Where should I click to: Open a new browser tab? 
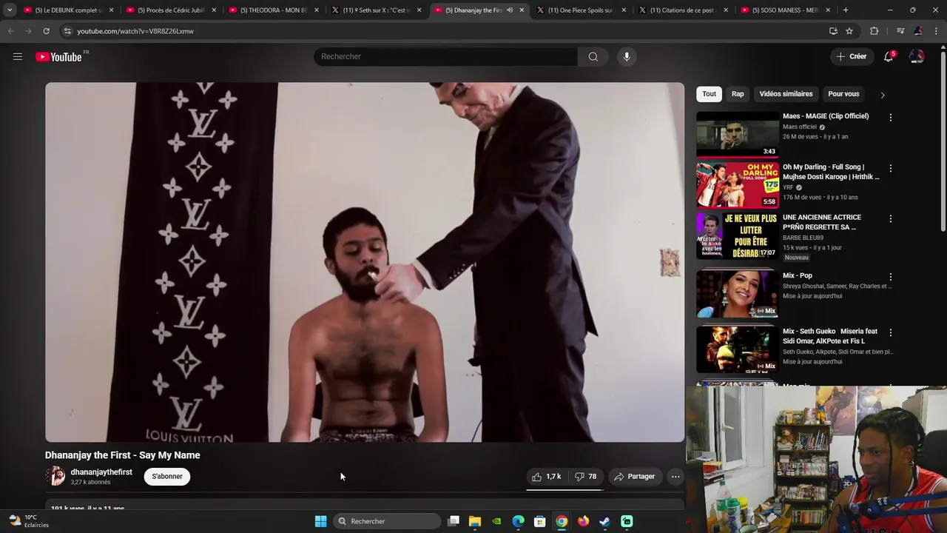(x=846, y=10)
